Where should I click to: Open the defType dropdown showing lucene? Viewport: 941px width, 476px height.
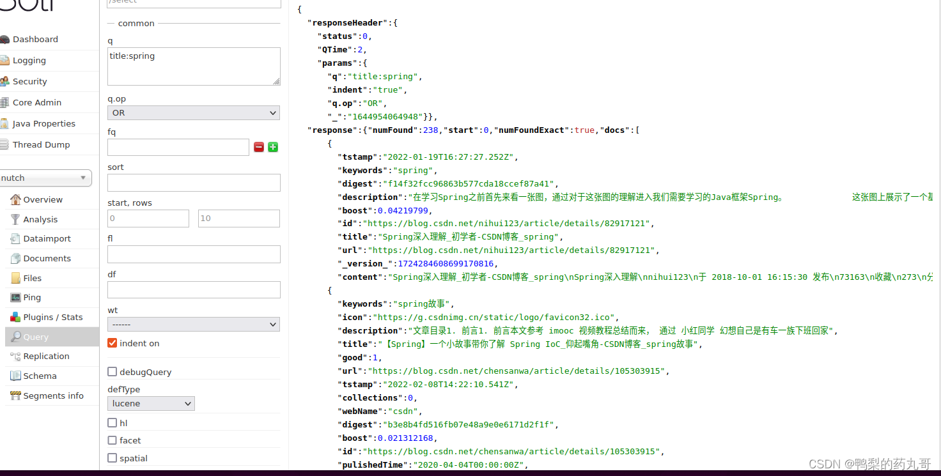tap(151, 403)
